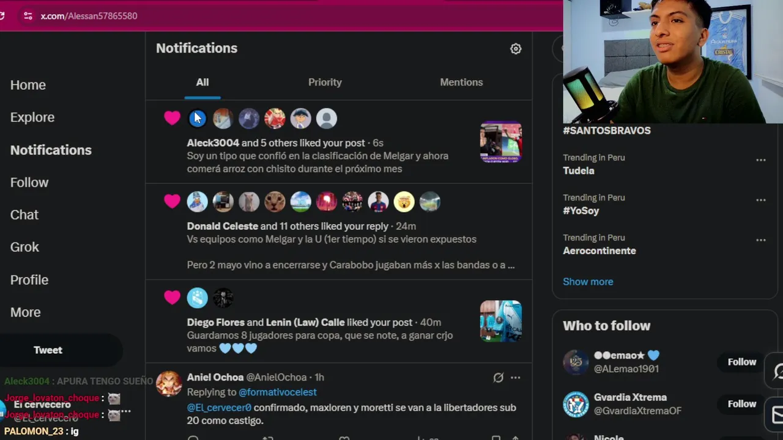Viewport: 783px width, 440px height.
Task: Click Diego Flores' light blue avatar
Action: click(x=197, y=298)
